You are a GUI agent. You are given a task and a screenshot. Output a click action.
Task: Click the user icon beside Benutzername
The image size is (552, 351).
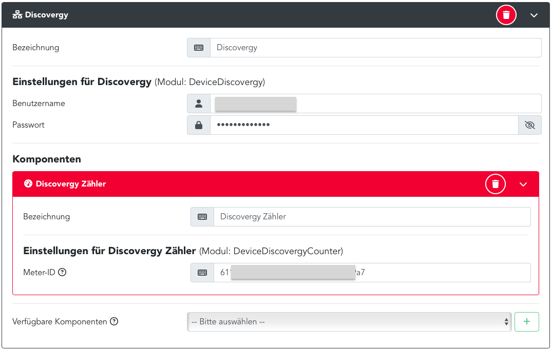[x=199, y=104]
